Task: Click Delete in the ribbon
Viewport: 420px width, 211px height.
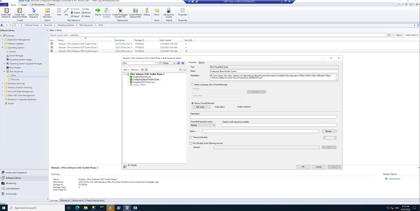Action: [86, 16]
